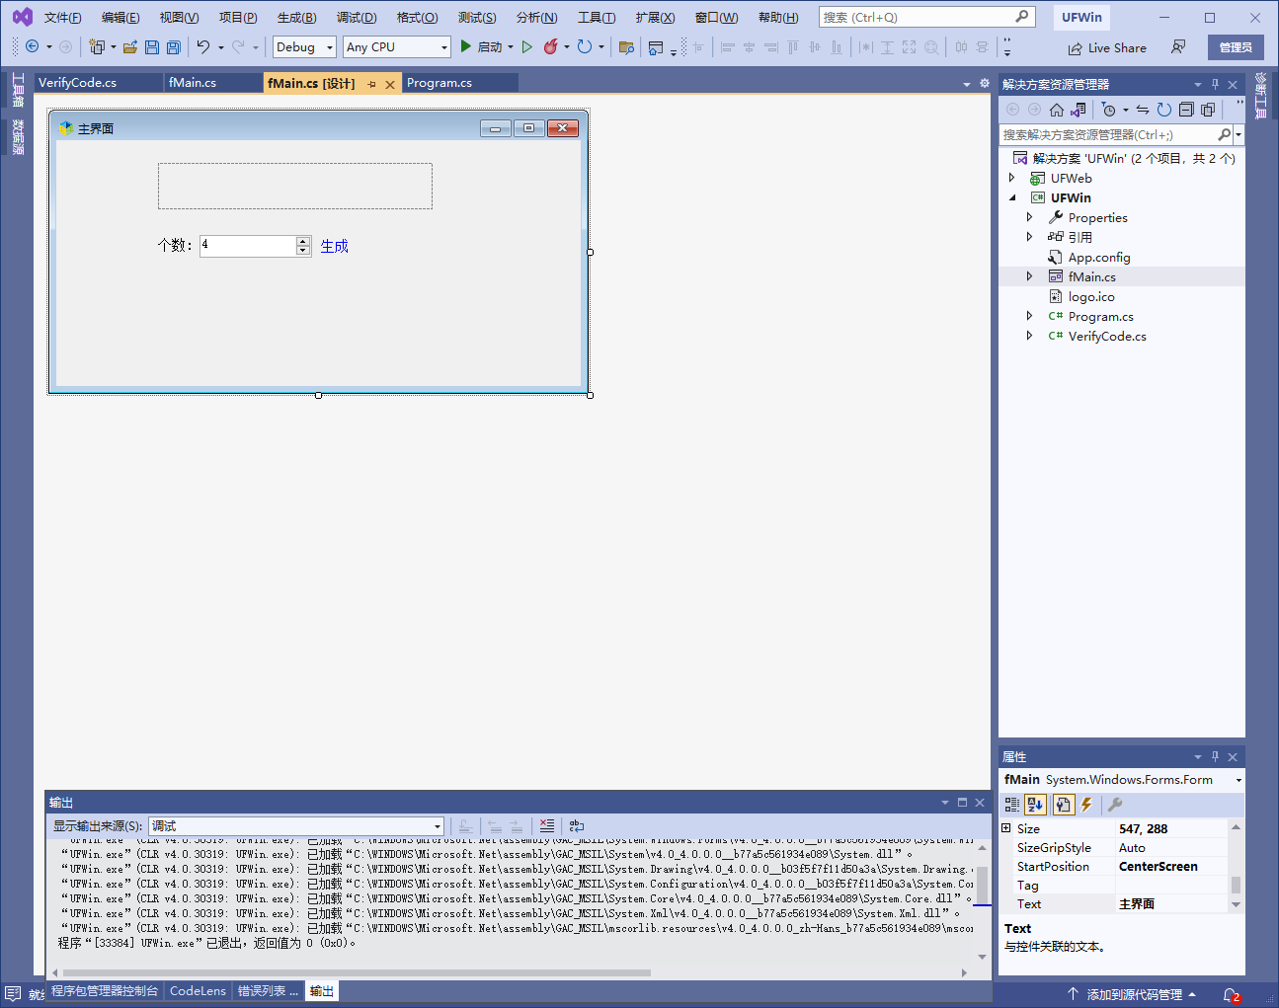The height and width of the screenshot is (1008, 1279).
Task: Open the fMain object selector dropdown
Action: click(1239, 780)
